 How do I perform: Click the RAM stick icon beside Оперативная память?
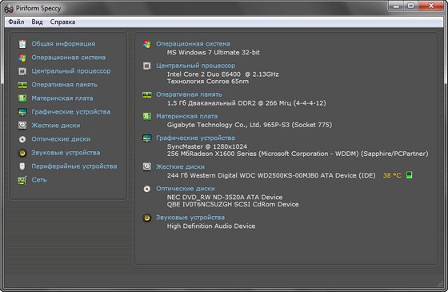22,85
